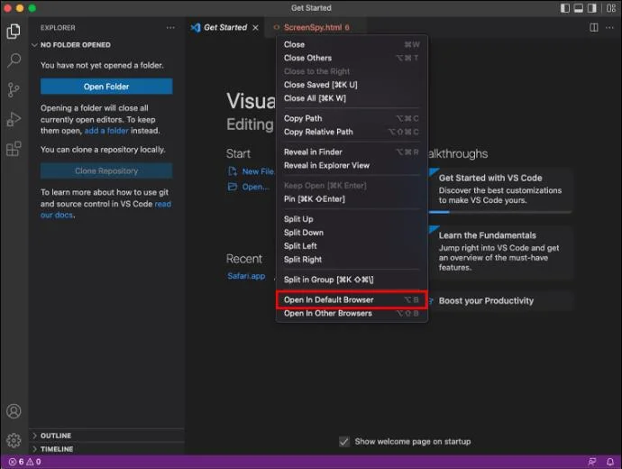This screenshot has width=622, height=469.
Task: Click the feedback icon in status bar
Action: [x=592, y=462]
